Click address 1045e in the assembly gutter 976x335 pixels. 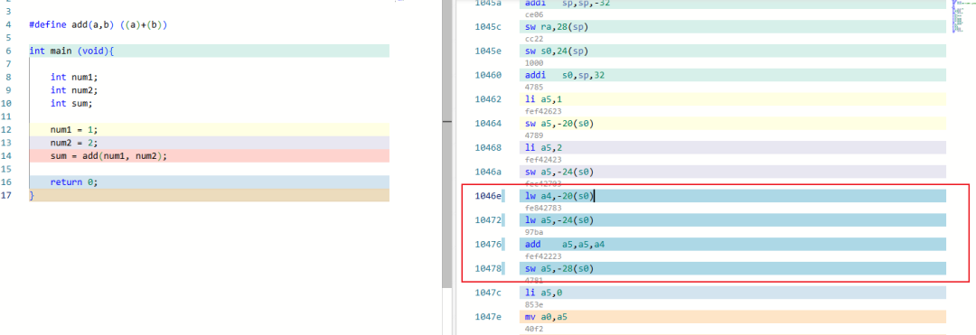click(x=488, y=51)
